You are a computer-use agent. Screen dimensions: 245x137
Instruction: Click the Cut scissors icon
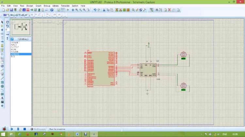click(104, 10)
